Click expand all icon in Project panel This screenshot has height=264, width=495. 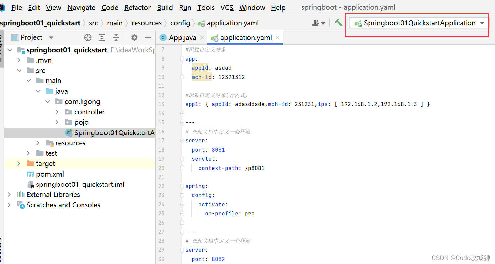102,37
